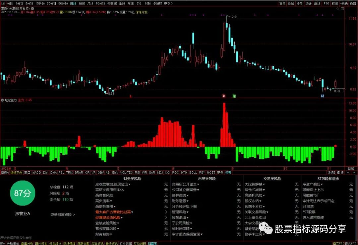Expand 大比例解禁 risk details
Viewport: 358px width, 245px height.
click(255, 184)
